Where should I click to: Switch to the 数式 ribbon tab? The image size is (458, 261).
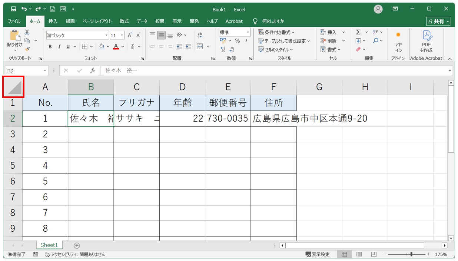124,21
